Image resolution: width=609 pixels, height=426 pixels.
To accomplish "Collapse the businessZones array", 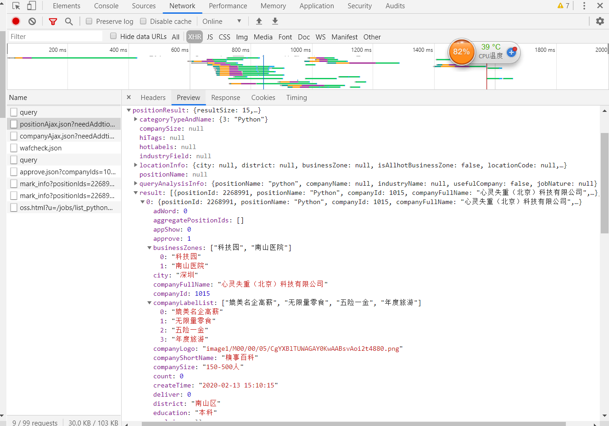I will click(149, 248).
